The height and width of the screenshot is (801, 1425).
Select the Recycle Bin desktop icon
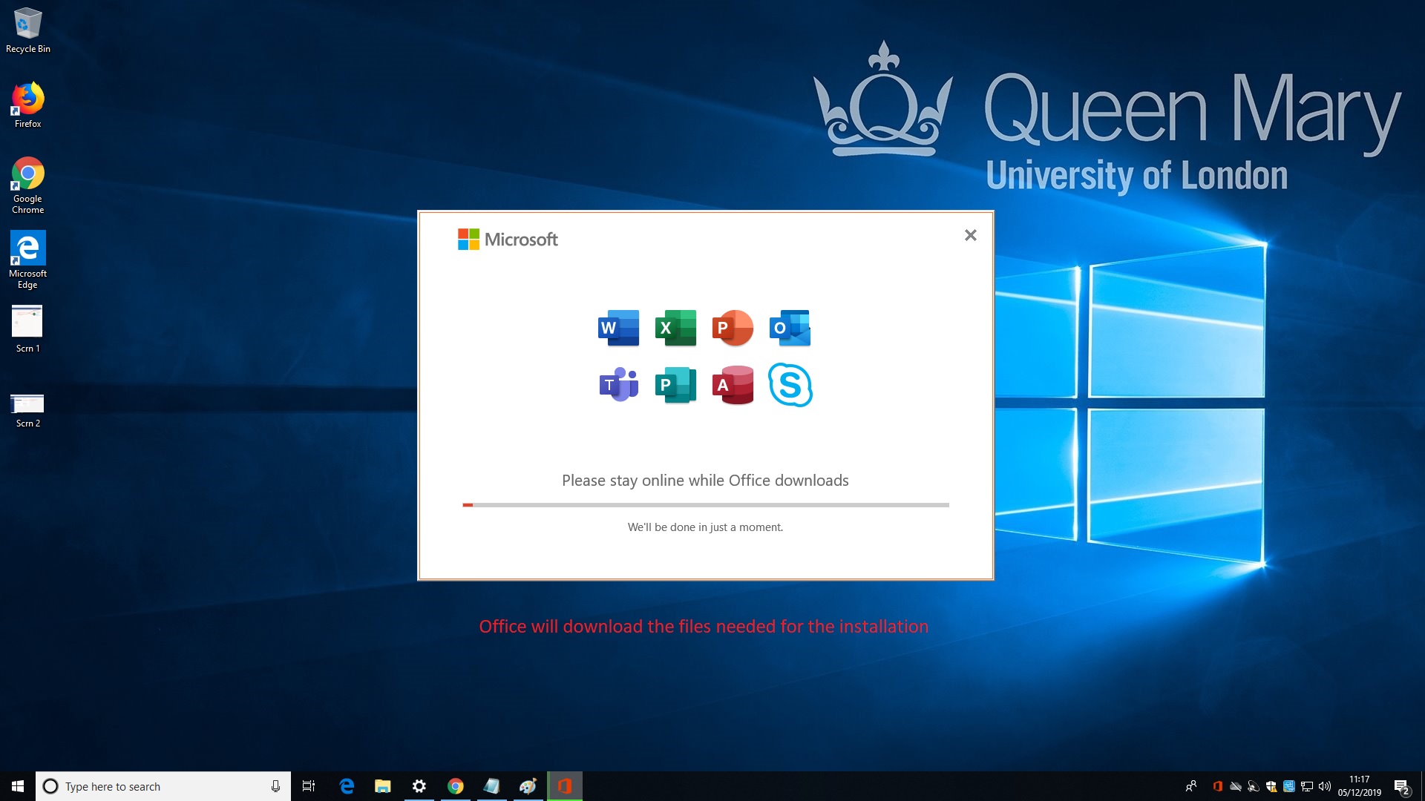pos(28,30)
